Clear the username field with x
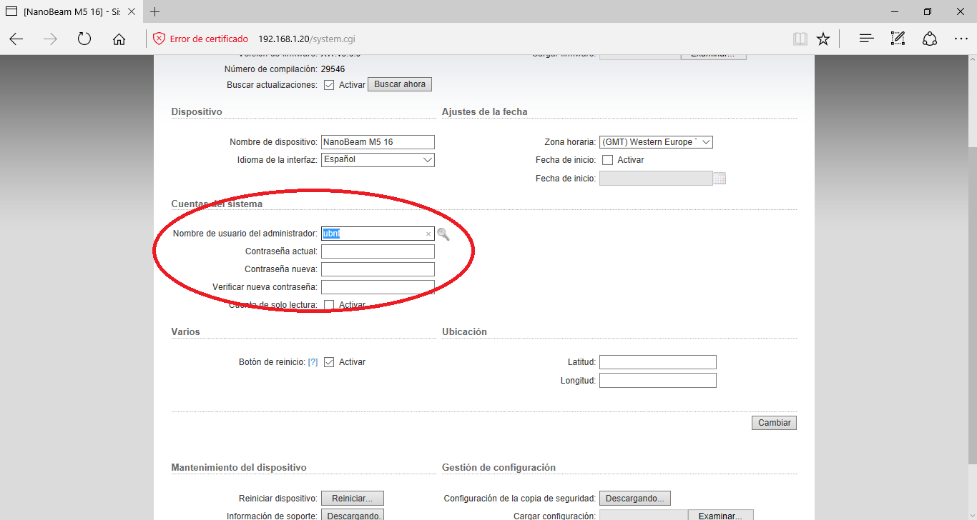This screenshot has width=977, height=520. pos(428,234)
